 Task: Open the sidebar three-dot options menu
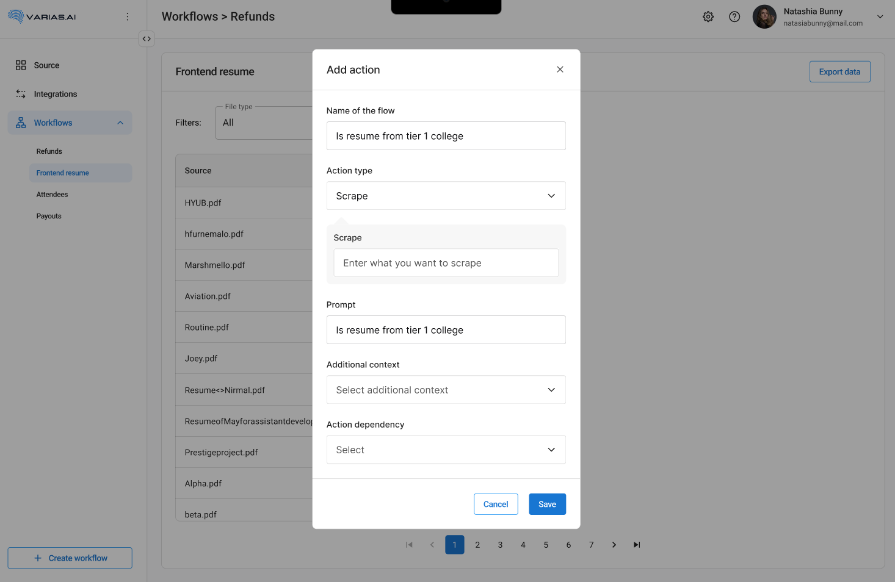click(x=127, y=16)
